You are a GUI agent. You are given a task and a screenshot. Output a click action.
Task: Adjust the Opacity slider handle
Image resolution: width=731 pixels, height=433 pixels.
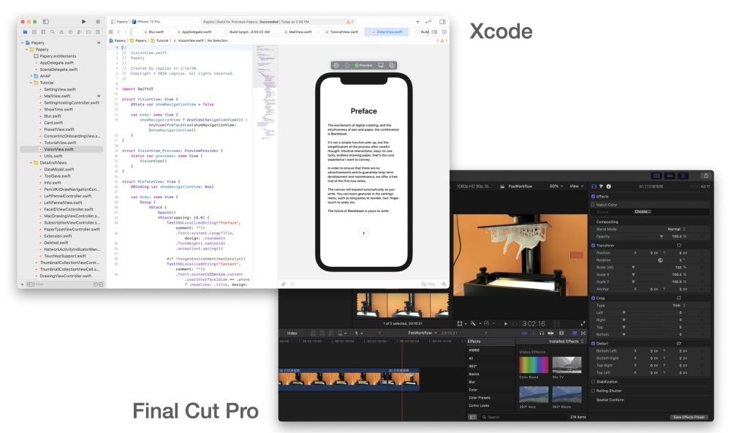point(661,236)
